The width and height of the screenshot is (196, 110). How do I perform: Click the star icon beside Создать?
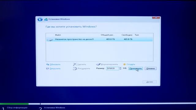click(x=124, y=64)
